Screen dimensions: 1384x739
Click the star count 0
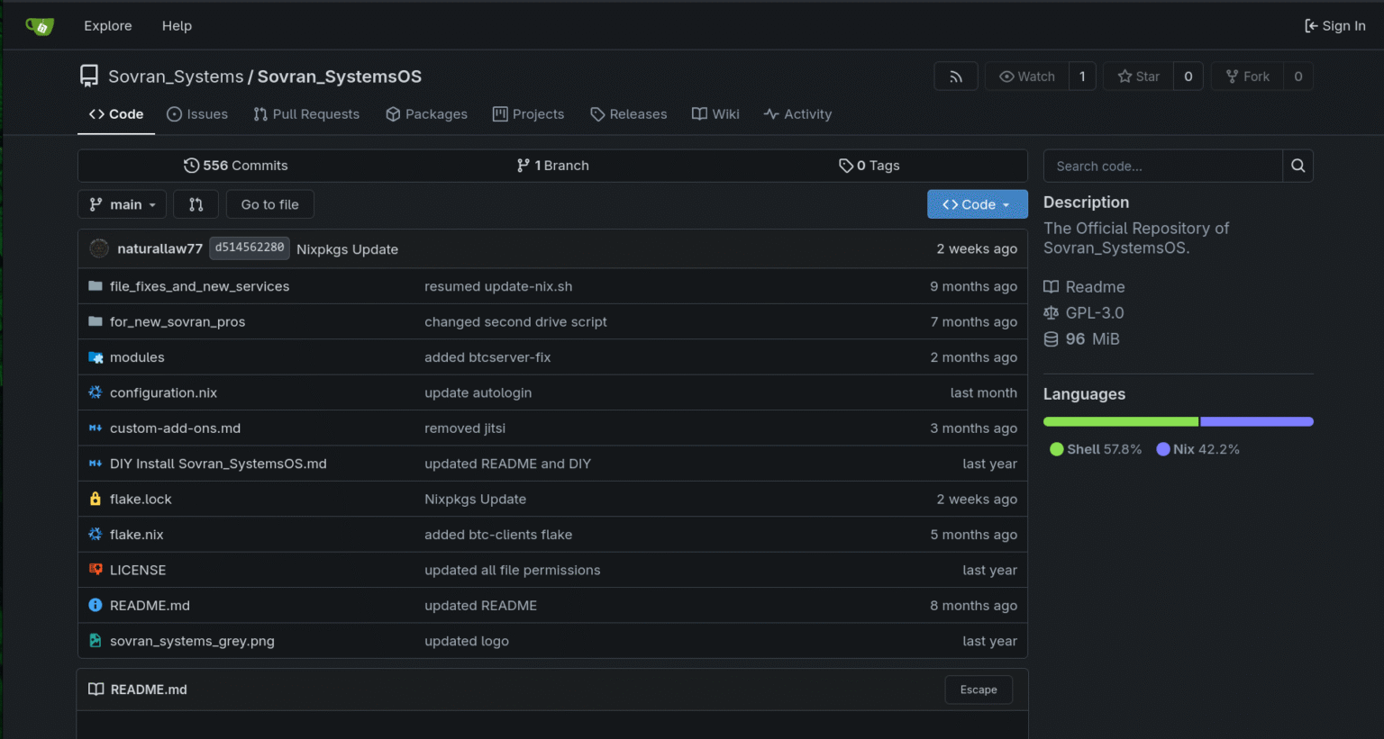point(1188,77)
